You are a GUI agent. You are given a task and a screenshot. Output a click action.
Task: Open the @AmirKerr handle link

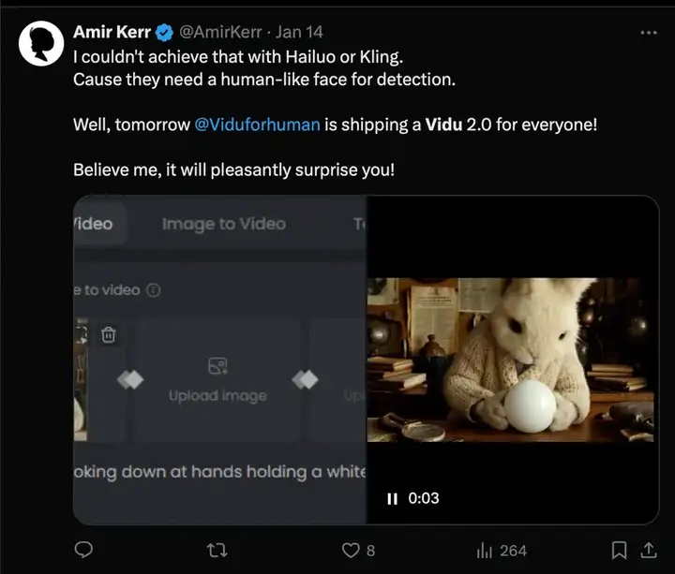click(x=220, y=32)
